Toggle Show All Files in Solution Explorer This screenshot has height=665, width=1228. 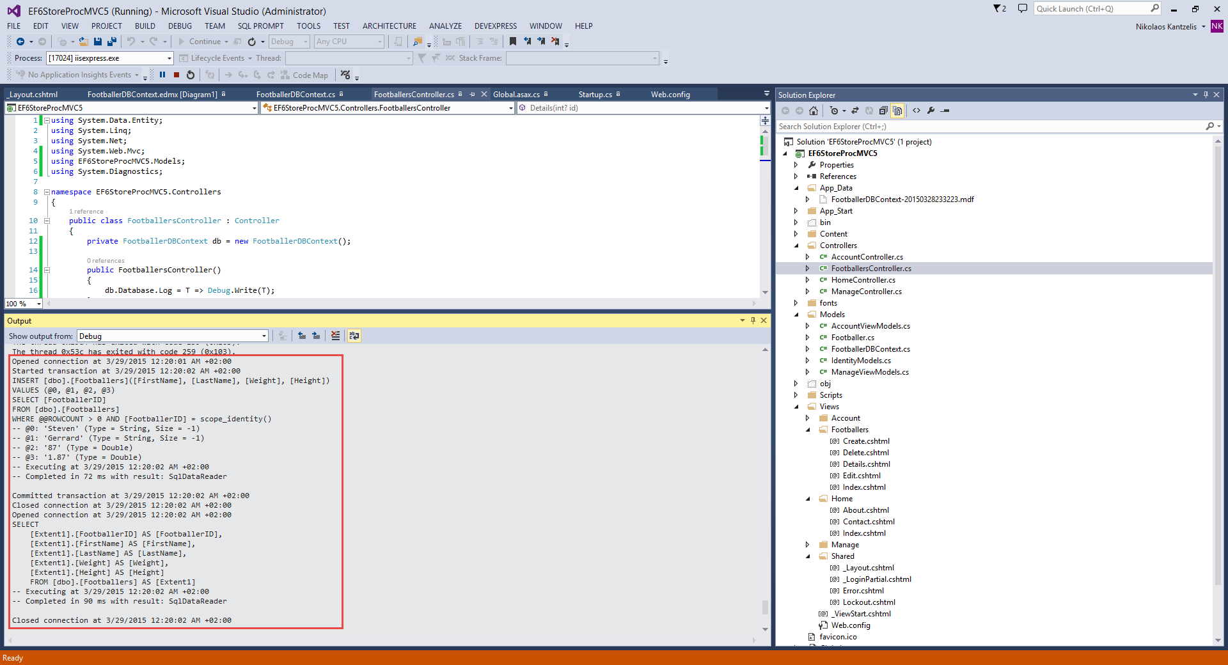(x=897, y=111)
